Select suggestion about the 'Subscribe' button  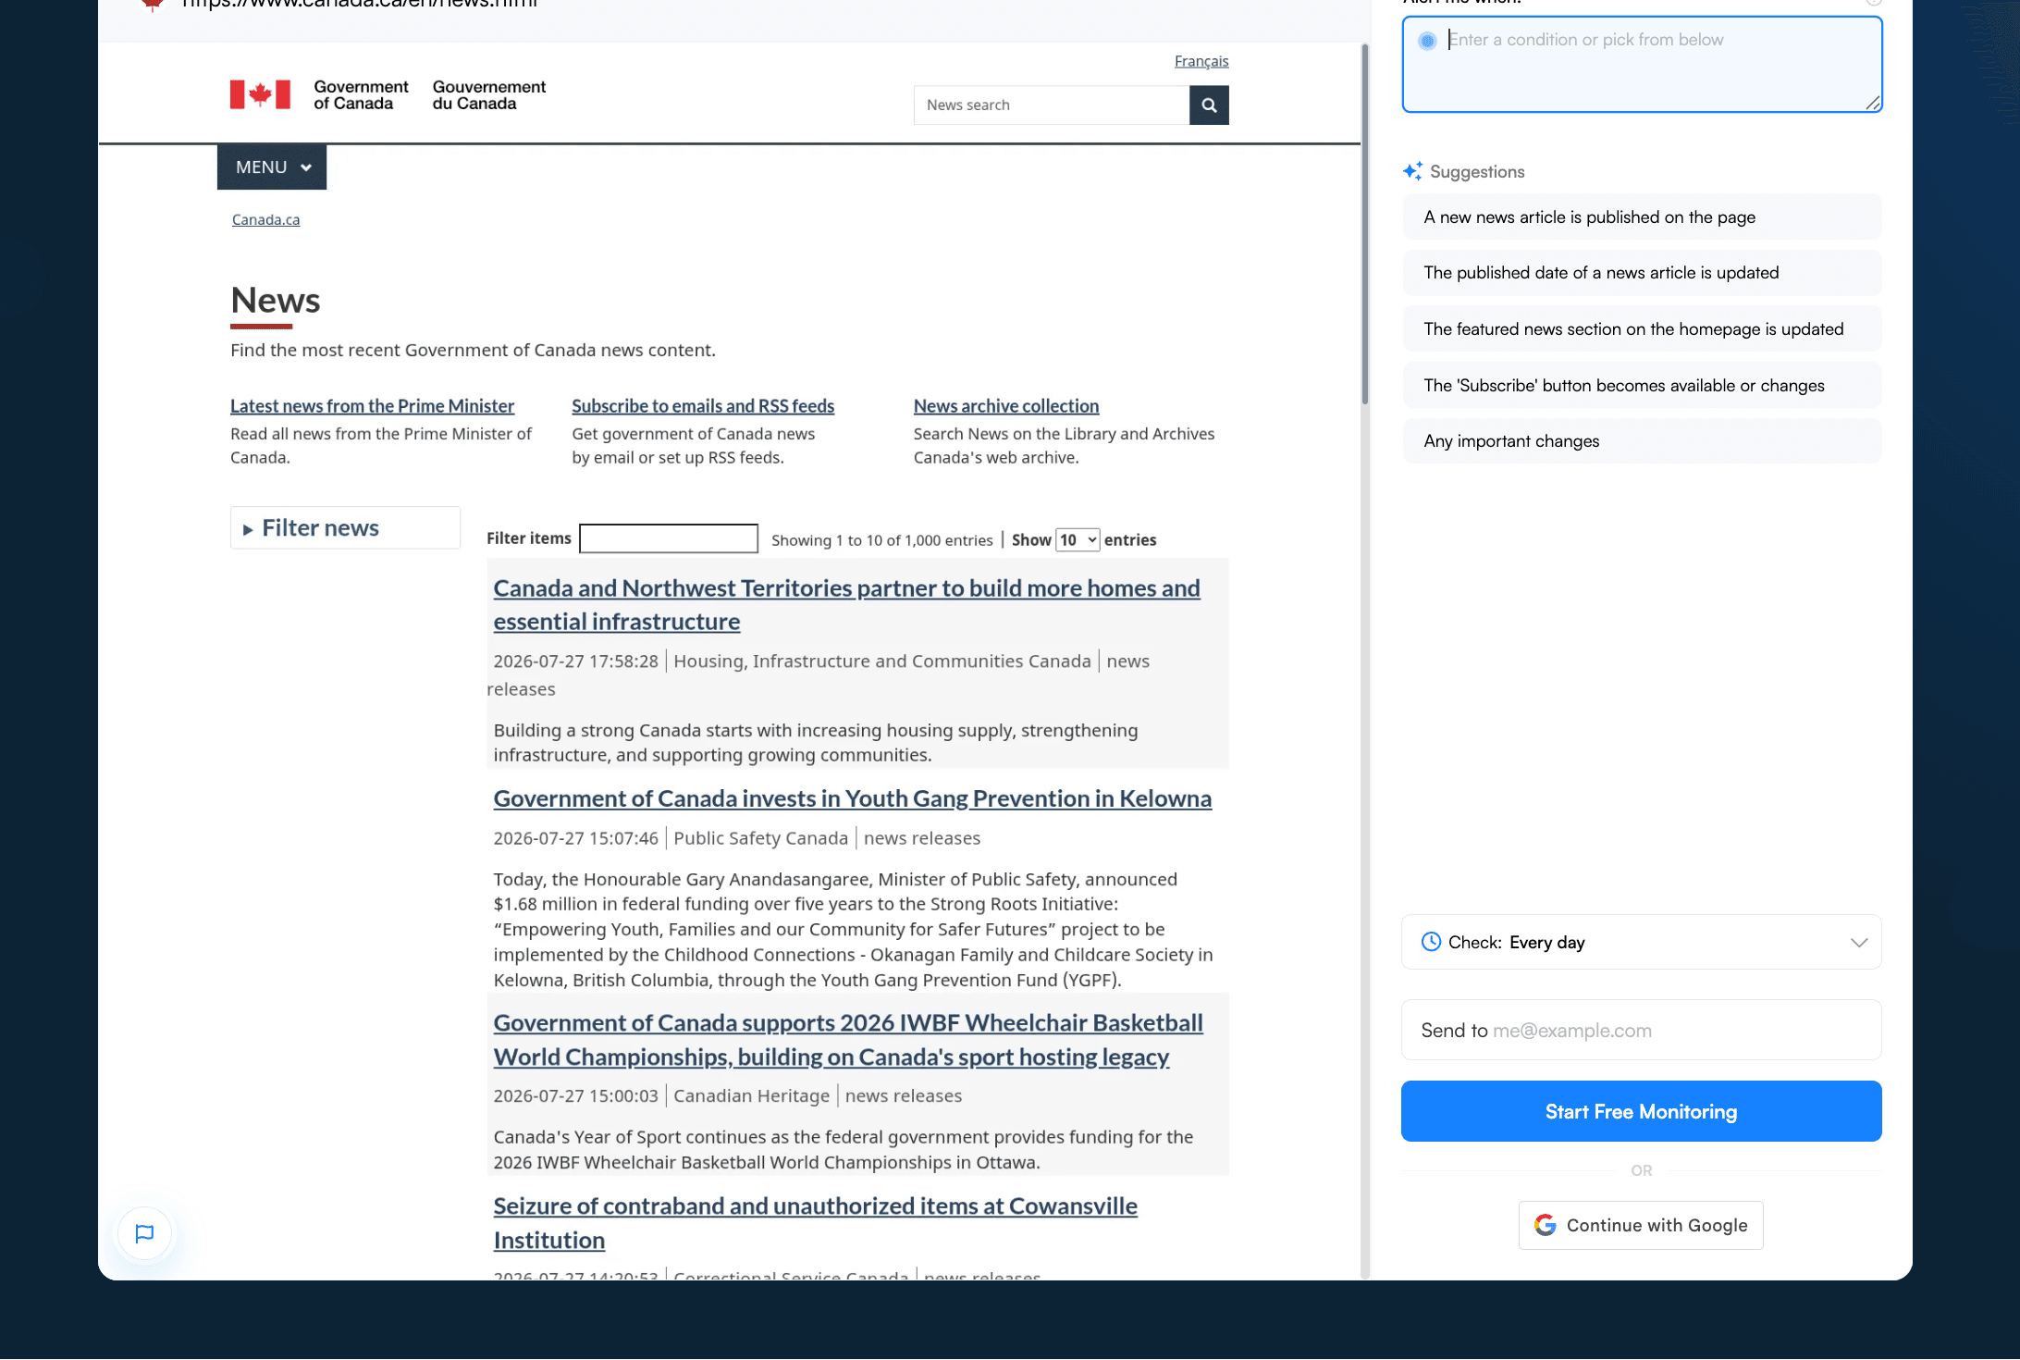pyautogui.click(x=1641, y=386)
